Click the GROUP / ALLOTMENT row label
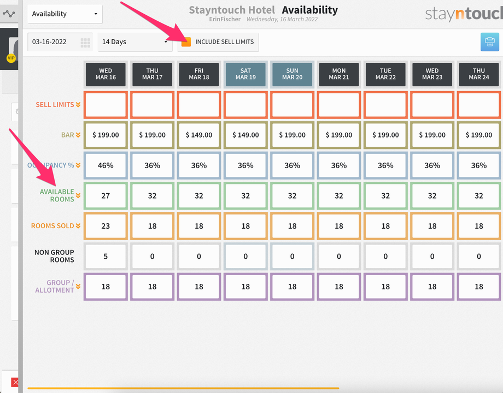This screenshot has height=393, width=503. 55,287
